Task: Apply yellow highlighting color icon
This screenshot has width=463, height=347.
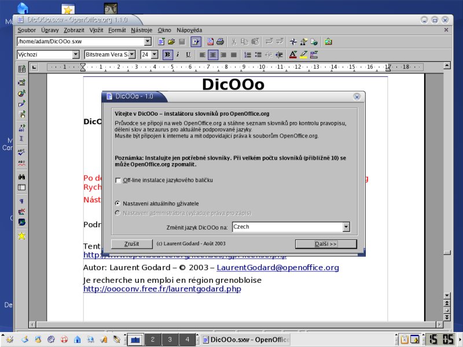Action: coord(303,54)
